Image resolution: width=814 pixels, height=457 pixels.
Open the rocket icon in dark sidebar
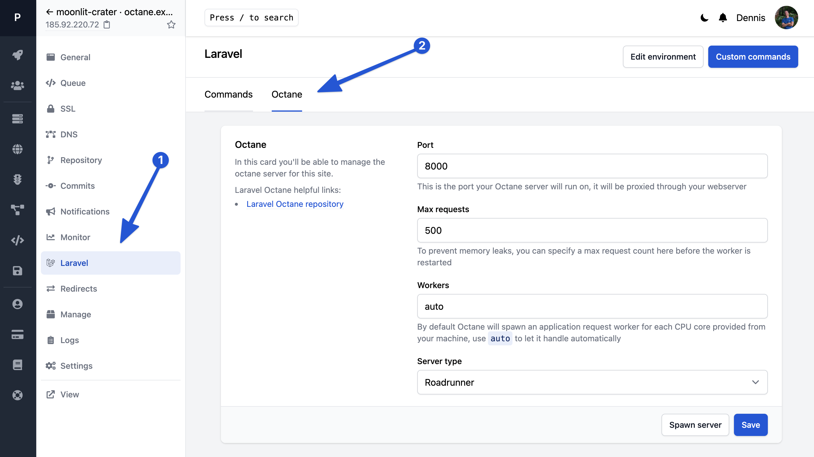coord(18,55)
